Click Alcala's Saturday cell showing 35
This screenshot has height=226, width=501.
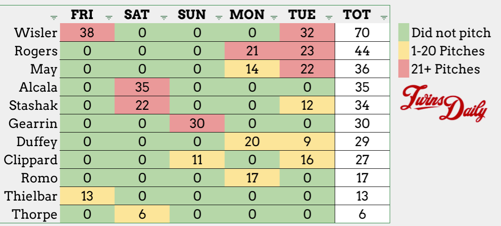(x=142, y=87)
